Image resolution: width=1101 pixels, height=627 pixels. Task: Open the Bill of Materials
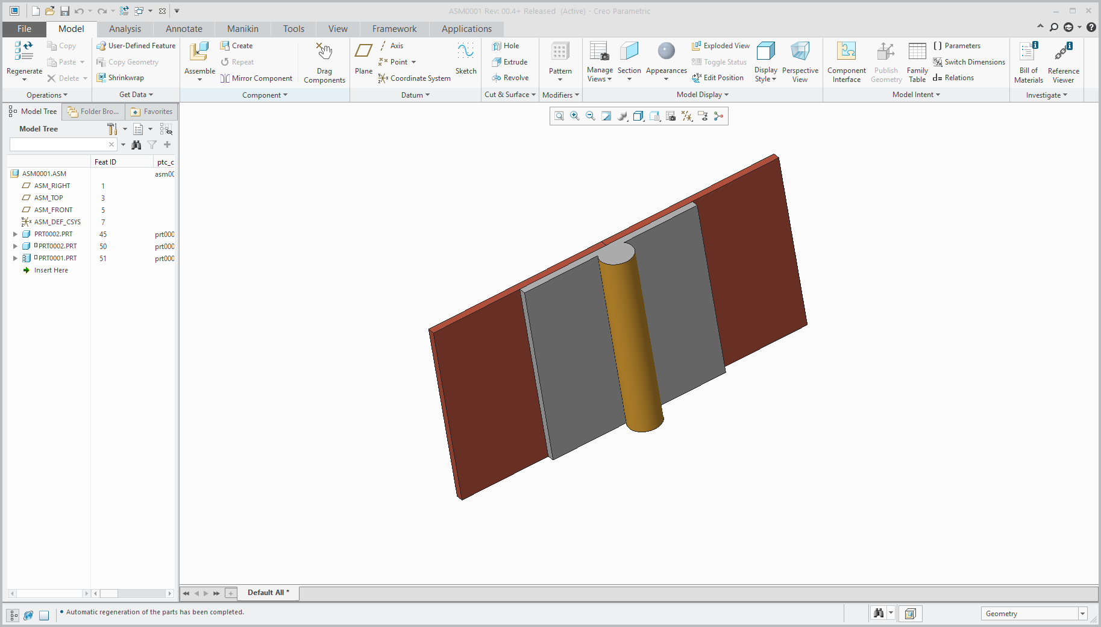pyautogui.click(x=1028, y=60)
